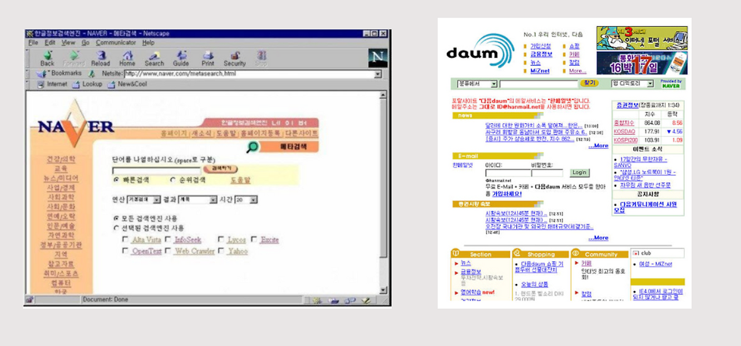Click the wizard internet portal banner on Daum
Viewport: 741px width, 346px height.
point(642,38)
